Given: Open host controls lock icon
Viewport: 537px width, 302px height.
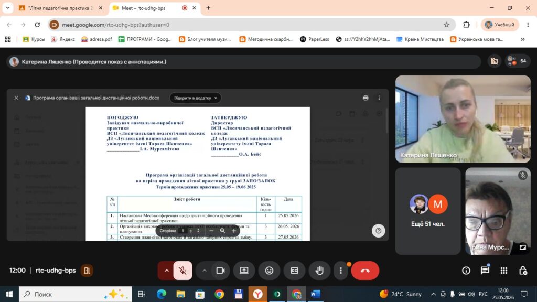Looking at the screenshot, I should (x=523, y=271).
